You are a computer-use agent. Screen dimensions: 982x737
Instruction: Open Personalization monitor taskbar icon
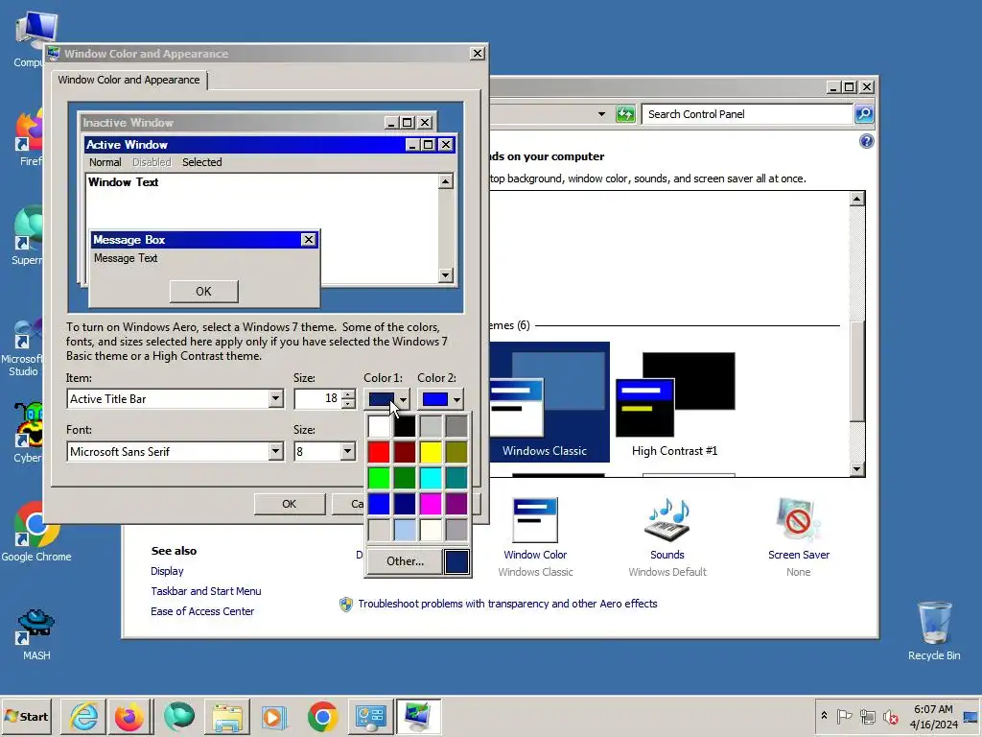(418, 716)
